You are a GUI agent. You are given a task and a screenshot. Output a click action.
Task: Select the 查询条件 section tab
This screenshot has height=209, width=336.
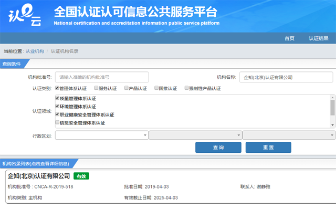coord(12,64)
